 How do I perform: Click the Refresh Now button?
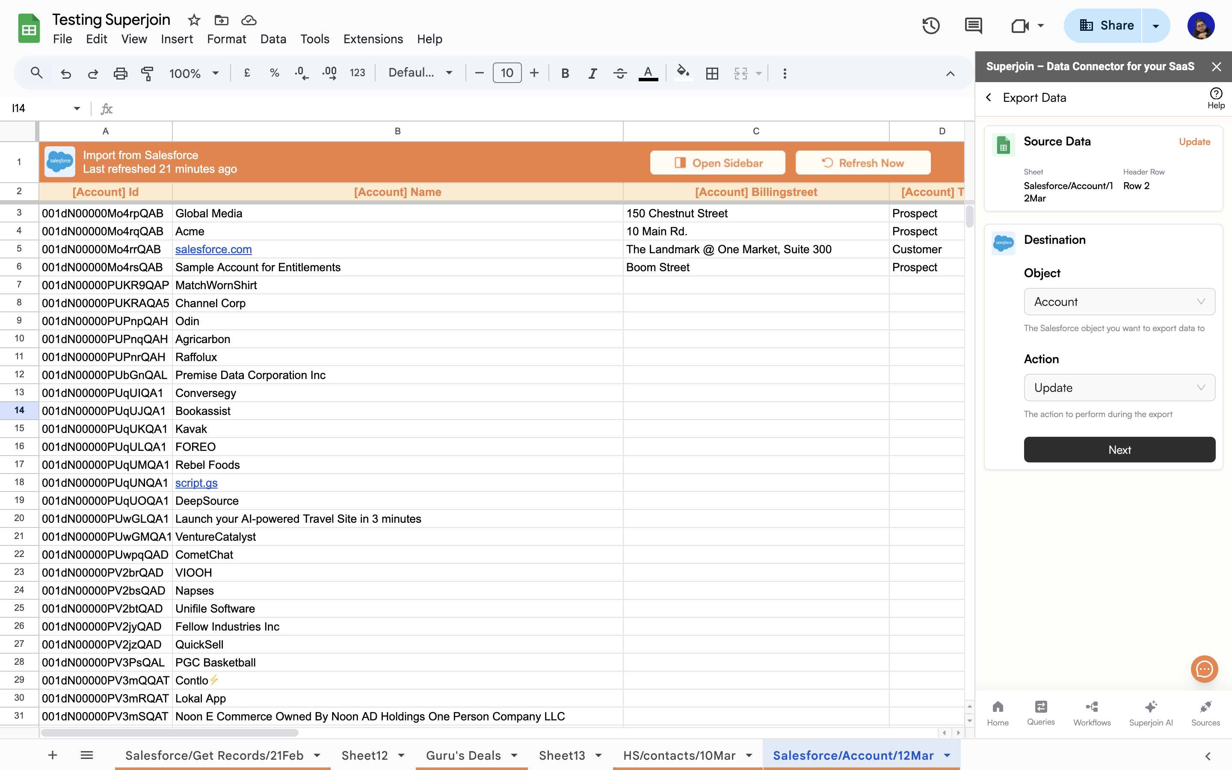863,163
